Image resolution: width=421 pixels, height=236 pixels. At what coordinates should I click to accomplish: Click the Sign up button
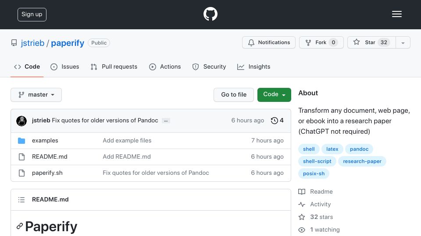[32, 14]
